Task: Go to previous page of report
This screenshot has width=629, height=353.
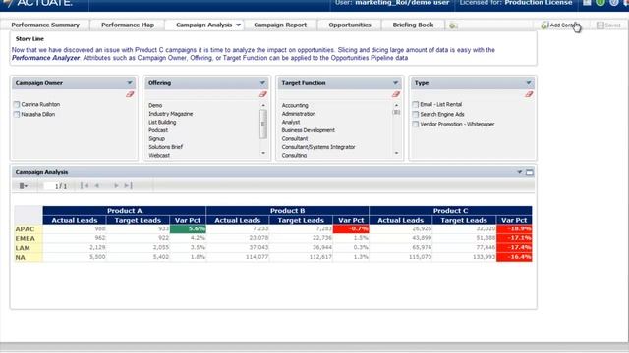Action: click(x=97, y=185)
